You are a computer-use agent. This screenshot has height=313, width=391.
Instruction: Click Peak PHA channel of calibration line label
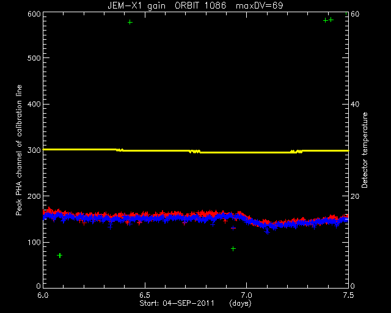(x=19, y=150)
